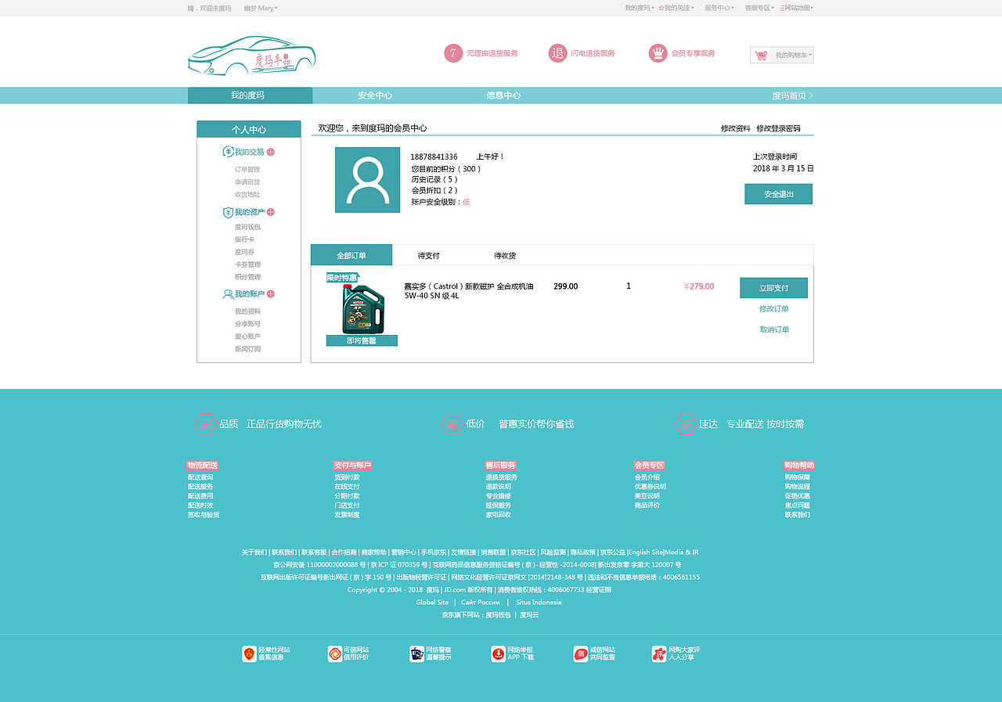The image size is (1002, 702).
Task: Select the 安全中心 navigation item
Action: point(375,95)
